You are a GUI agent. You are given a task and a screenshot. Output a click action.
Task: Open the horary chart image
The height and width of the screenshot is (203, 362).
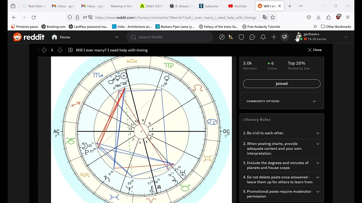point(141,130)
